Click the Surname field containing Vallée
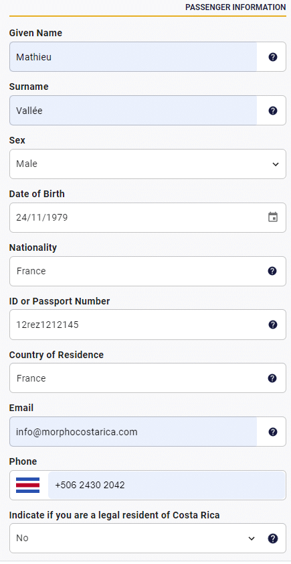This screenshot has height=564, width=291. [x=133, y=111]
